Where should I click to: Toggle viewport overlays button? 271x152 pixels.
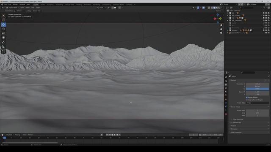pyautogui.click(x=203, y=8)
